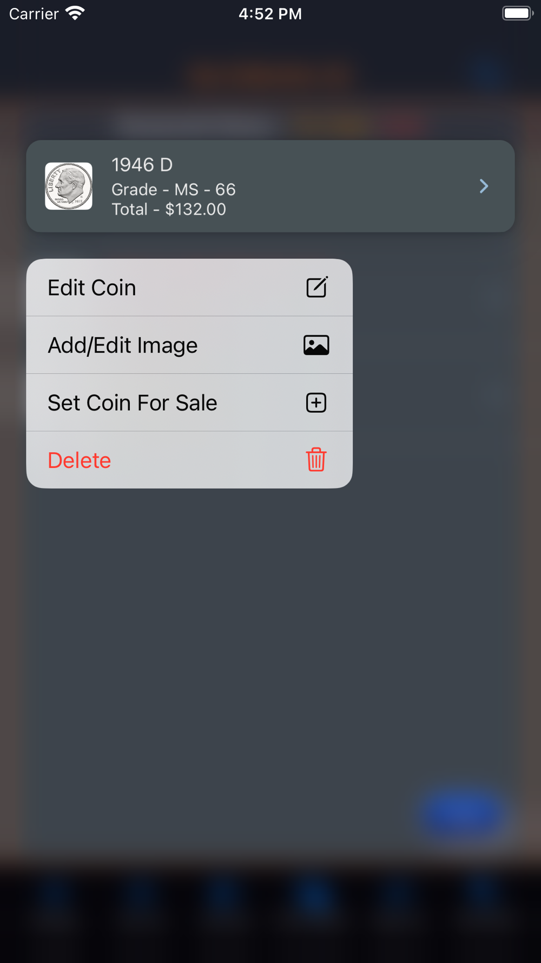Expand the 1946 D coin via its chevron
The width and height of the screenshot is (541, 963).
(x=484, y=186)
